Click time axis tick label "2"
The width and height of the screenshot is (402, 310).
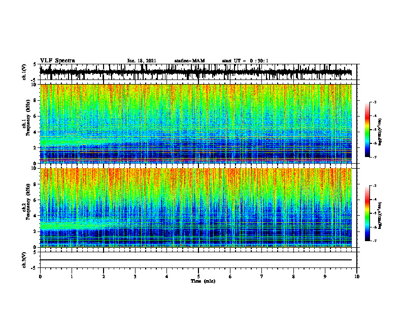(x=104, y=277)
